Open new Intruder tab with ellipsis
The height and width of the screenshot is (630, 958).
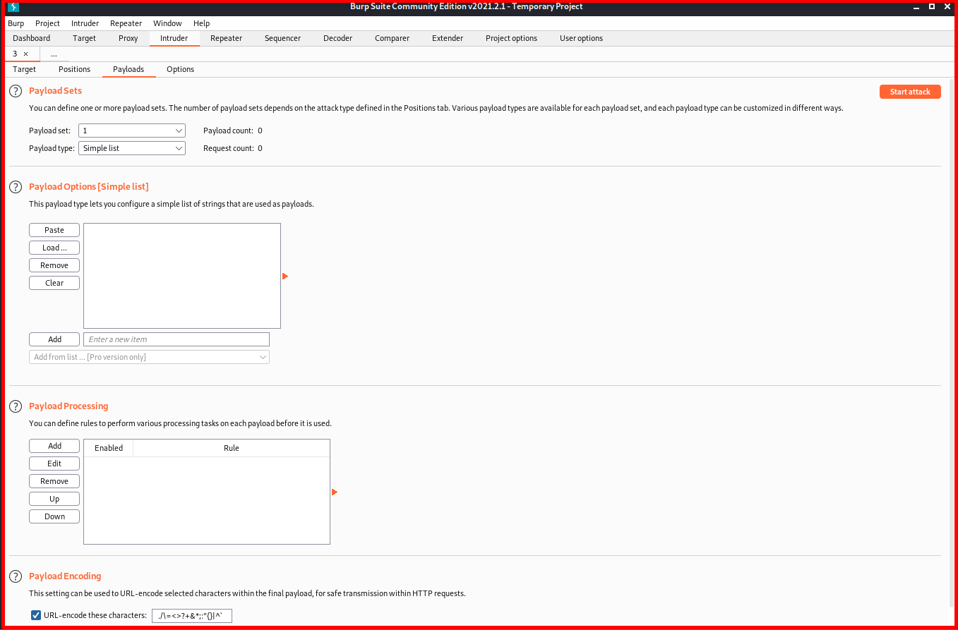[x=54, y=54]
